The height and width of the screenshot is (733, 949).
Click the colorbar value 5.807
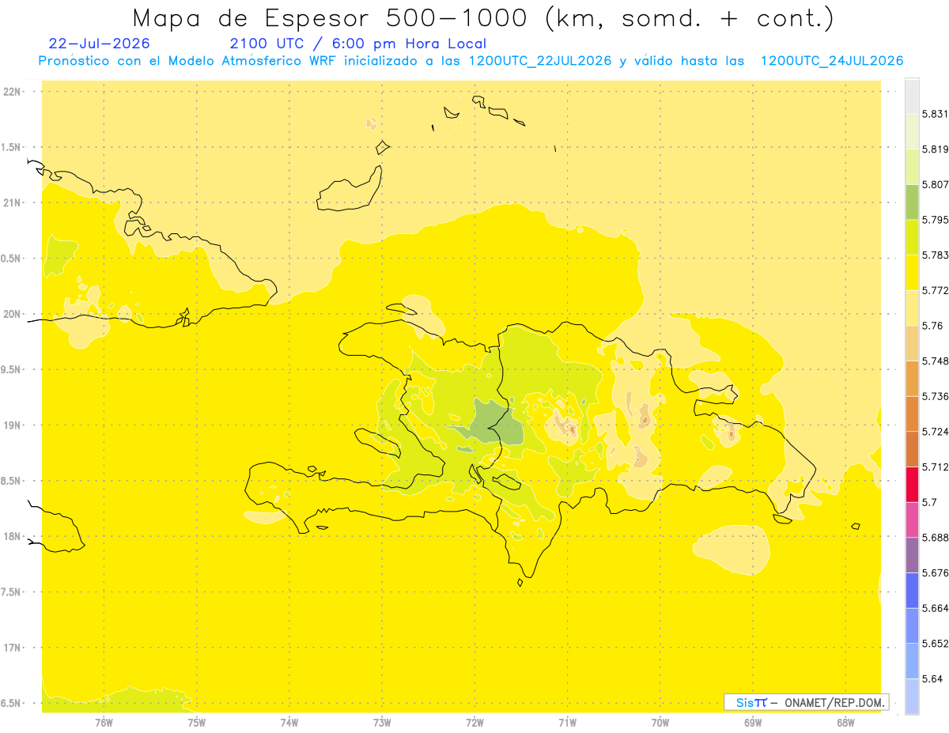pos(935,184)
